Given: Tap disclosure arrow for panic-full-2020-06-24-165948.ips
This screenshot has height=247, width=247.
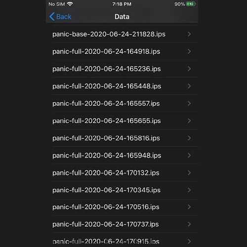Looking at the screenshot, I should pyautogui.click(x=189, y=155).
